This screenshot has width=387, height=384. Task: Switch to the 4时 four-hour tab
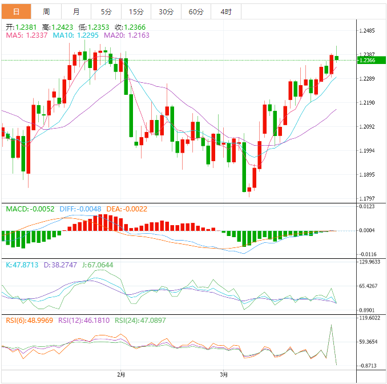click(x=225, y=11)
